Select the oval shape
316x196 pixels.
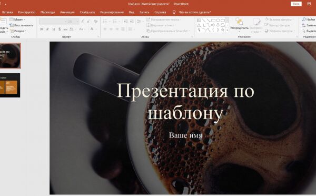(218, 21)
